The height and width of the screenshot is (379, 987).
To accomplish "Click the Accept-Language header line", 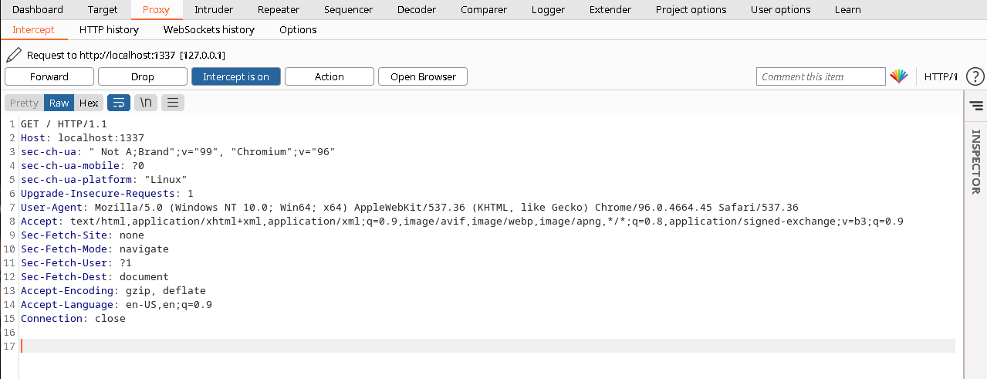I will pyautogui.click(x=117, y=304).
